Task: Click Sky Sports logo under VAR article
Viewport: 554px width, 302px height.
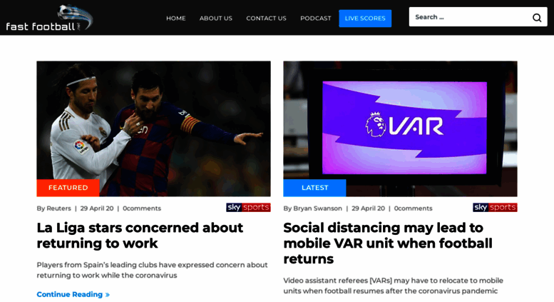Action: pyautogui.click(x=495, y=208)
